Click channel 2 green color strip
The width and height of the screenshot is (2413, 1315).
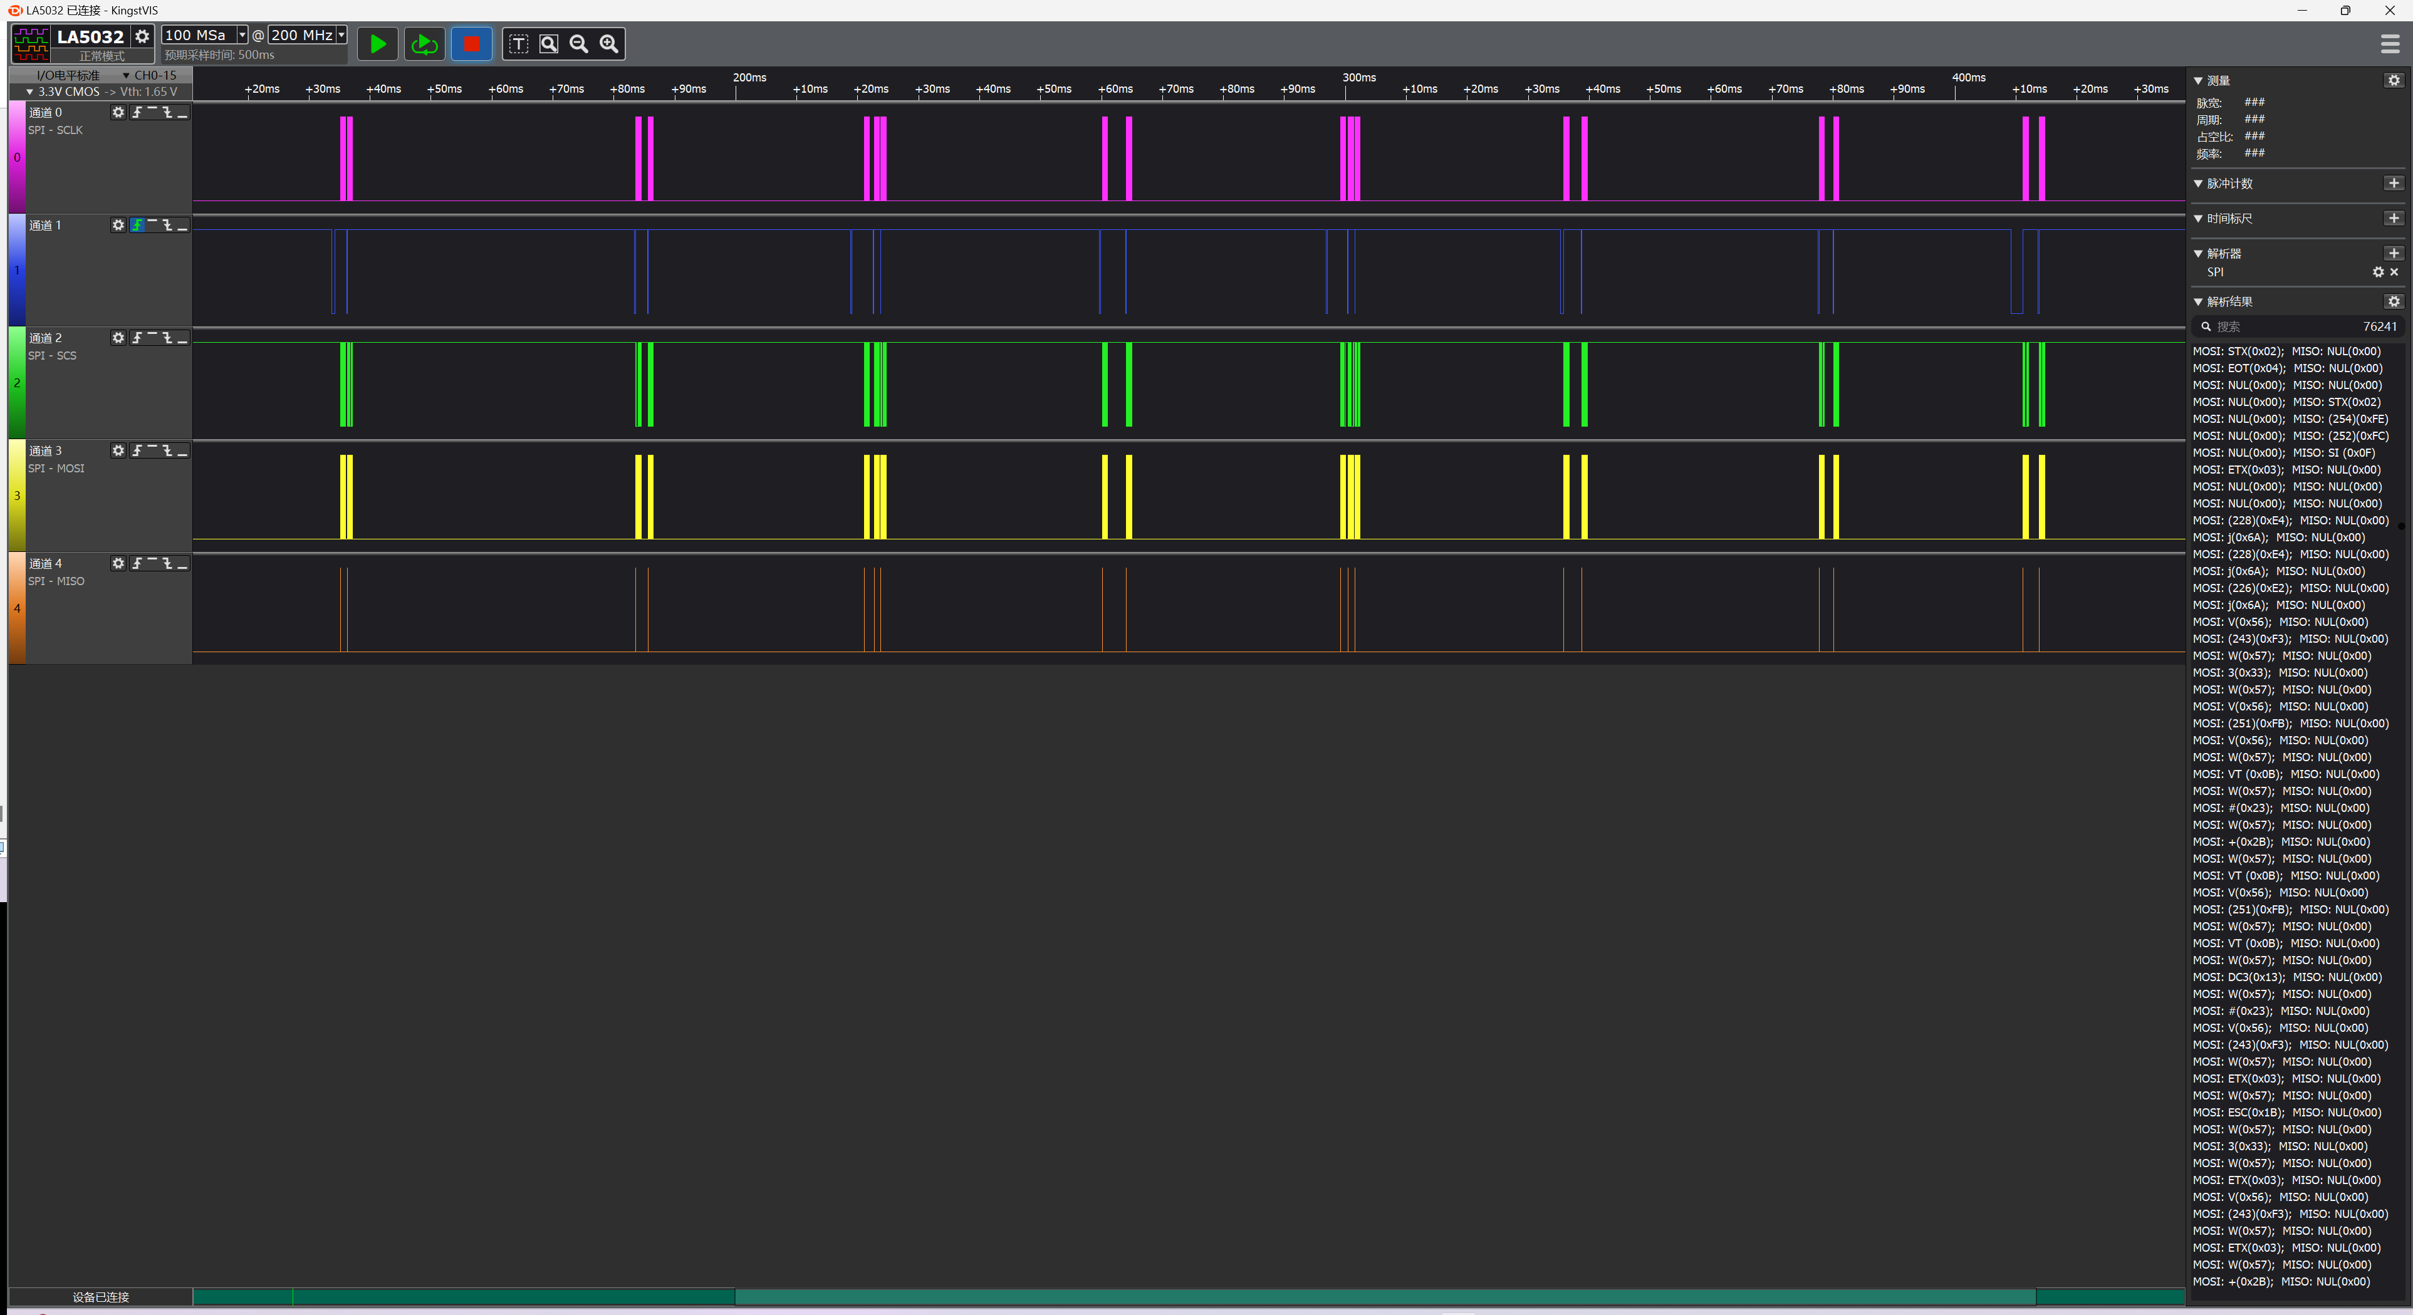17,383
